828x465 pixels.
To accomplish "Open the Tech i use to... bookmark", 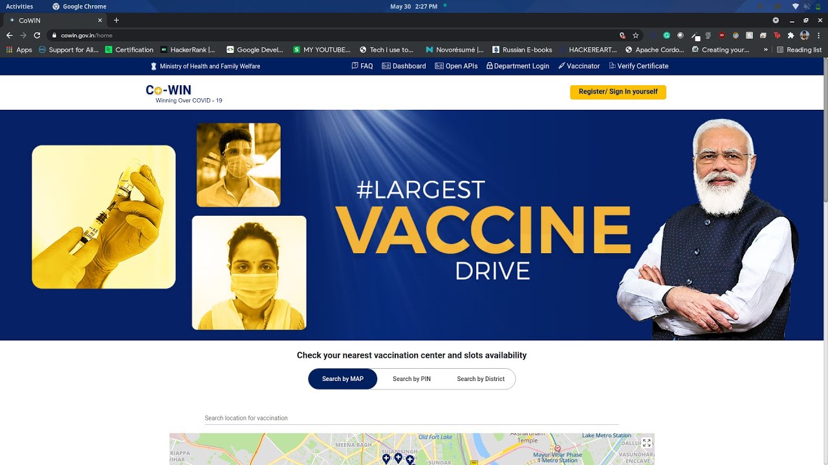I will click(x=387, y=50).
